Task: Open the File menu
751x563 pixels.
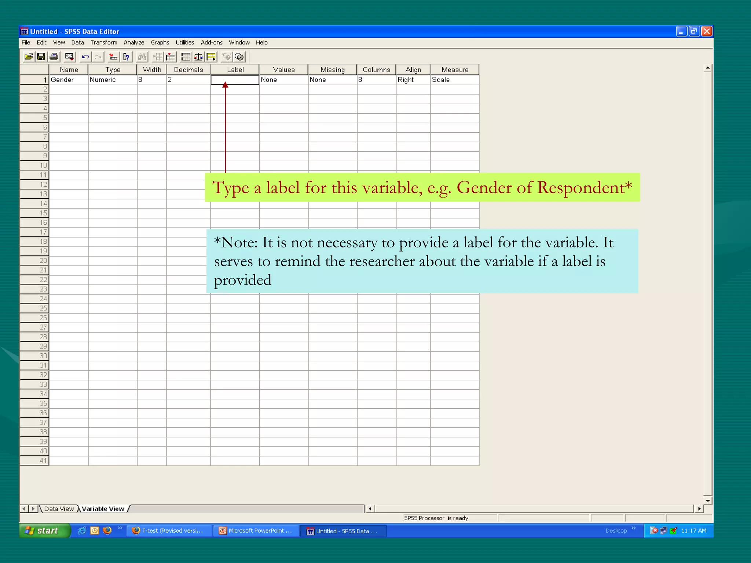Action: pyautogui.click(x=26, y=43)
